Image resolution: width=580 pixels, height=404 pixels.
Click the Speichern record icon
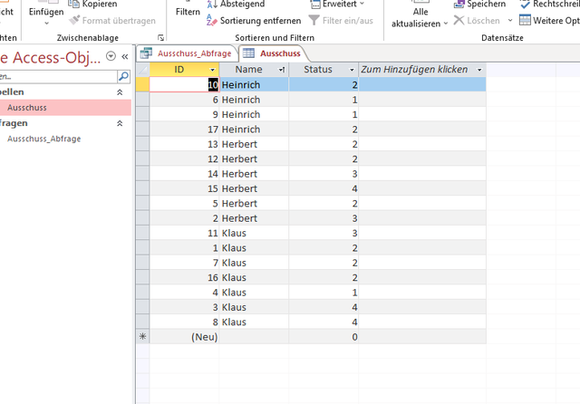[459, 4]
